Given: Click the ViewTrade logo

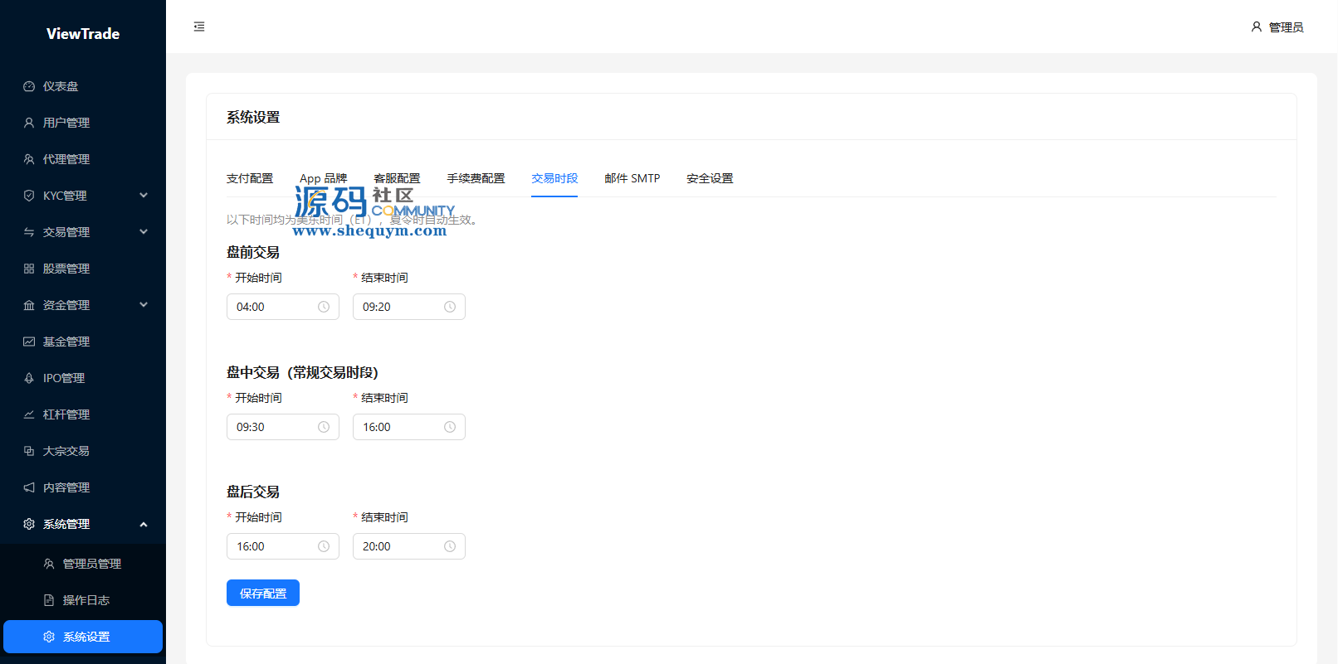Looking at the screenshot, I should pos(83,34).
